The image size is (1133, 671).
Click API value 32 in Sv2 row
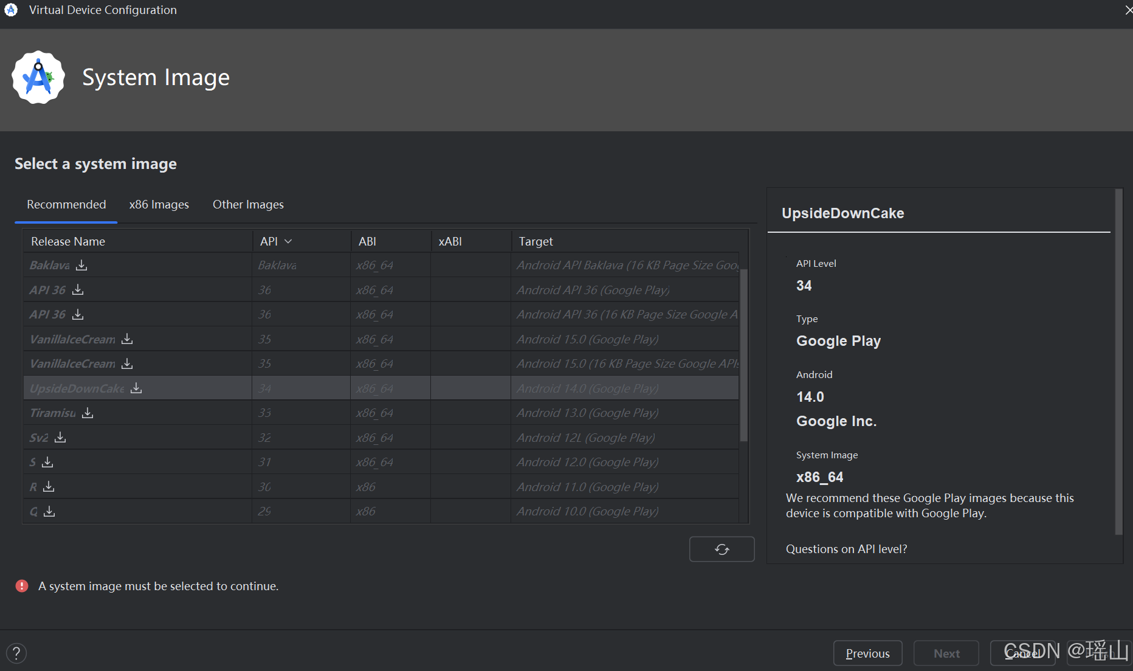tap(264, 437)
